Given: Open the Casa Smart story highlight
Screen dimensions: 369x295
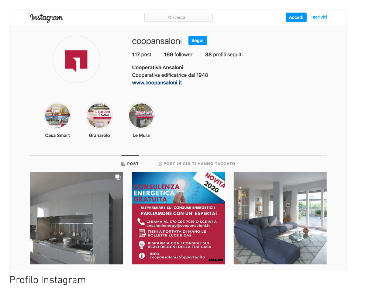Looking at the screenshot, I should click(58, 115).
